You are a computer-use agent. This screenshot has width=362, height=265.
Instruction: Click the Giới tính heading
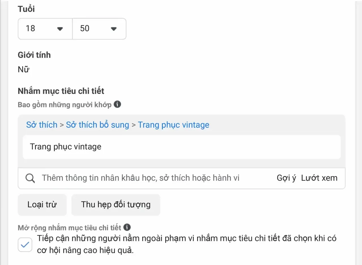pyautogui.click(x=34, y=55)
